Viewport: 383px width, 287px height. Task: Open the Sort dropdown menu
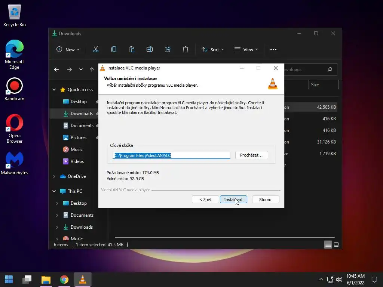pyautogui.click(x=212, y=50)
